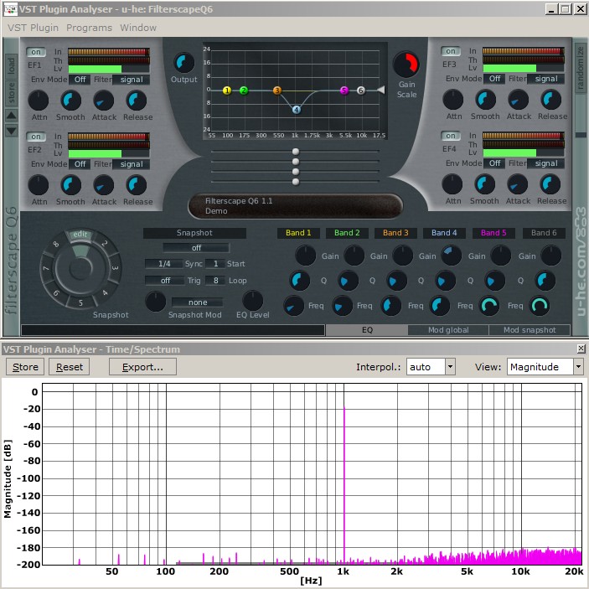Image resolution: width=589 pixels, height=589 pixels.
Task: Switch to the Mod global tab
Action: [448, 330]
